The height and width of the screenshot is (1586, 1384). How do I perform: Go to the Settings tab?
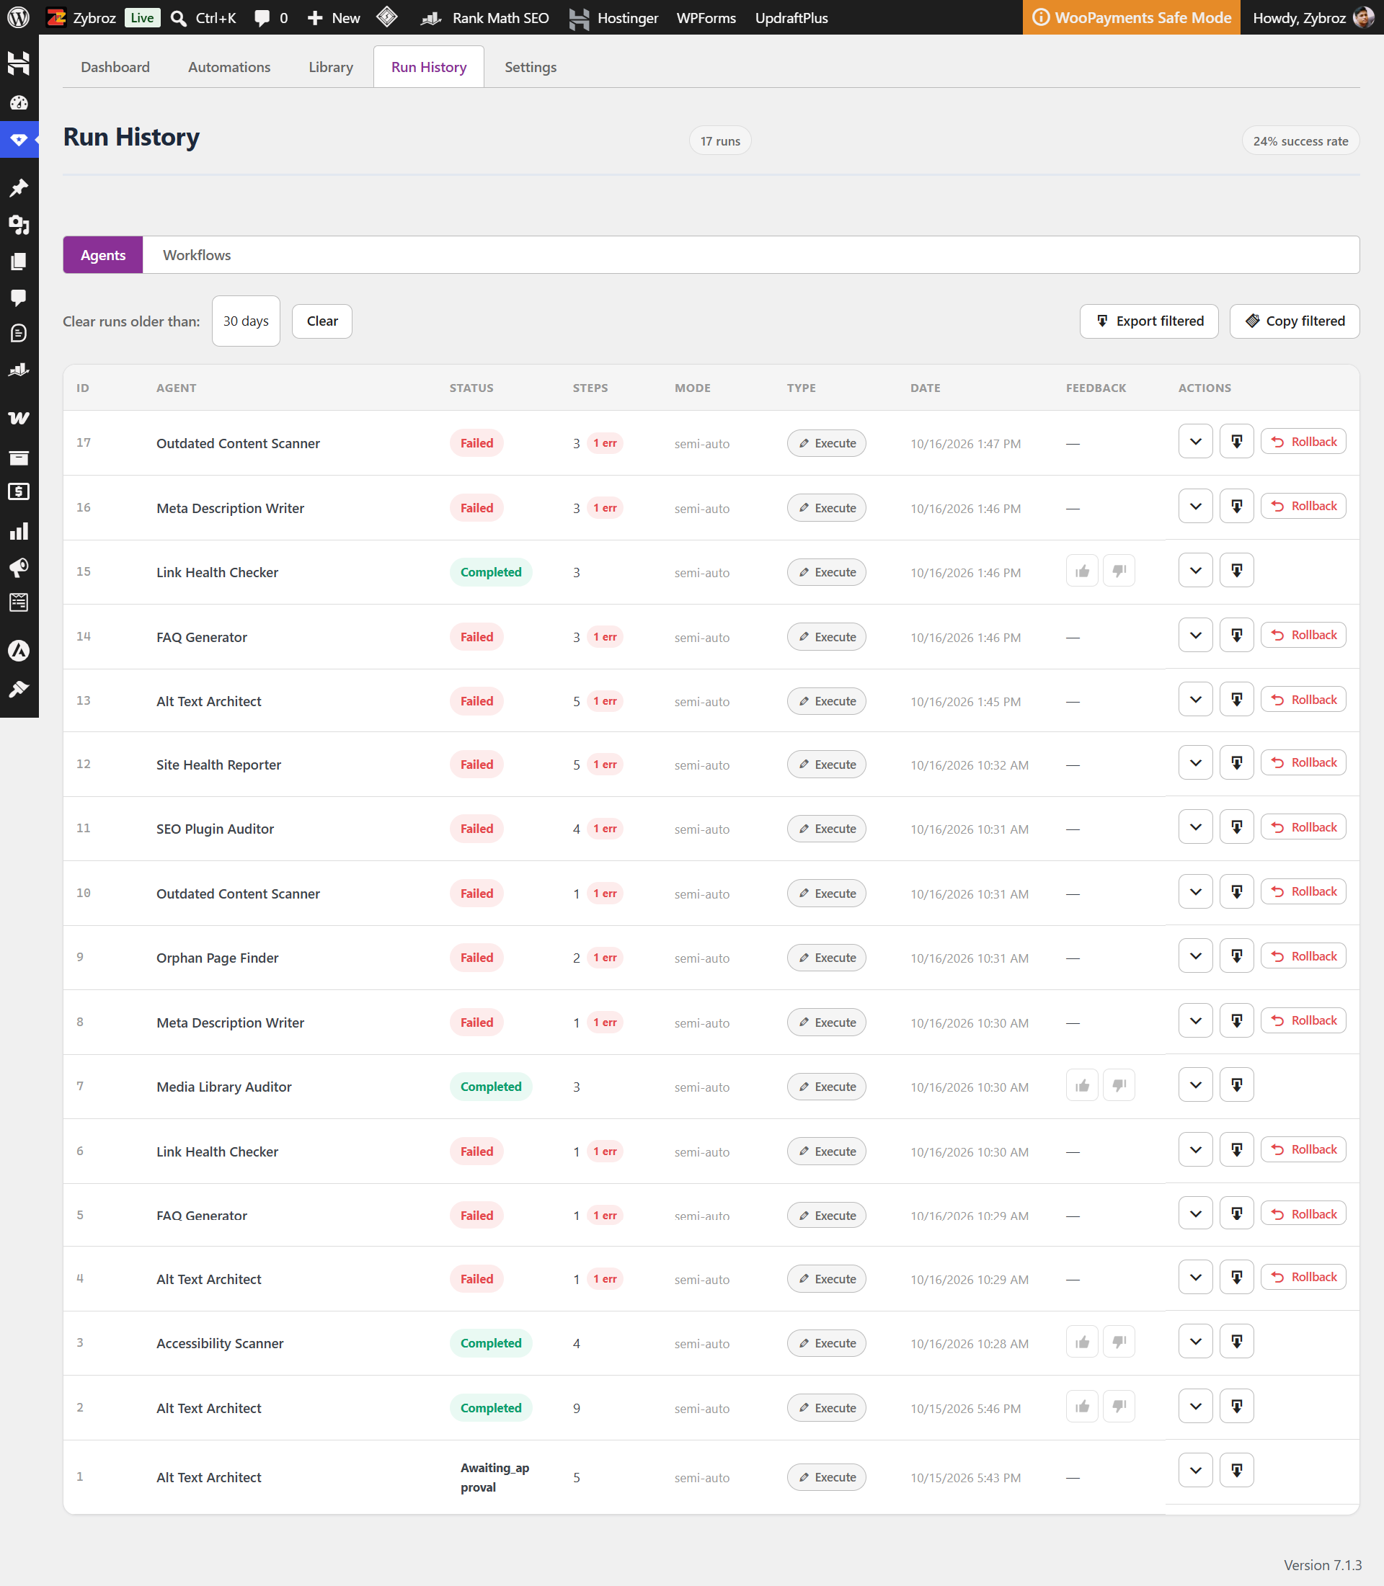[x=530, y=67]
